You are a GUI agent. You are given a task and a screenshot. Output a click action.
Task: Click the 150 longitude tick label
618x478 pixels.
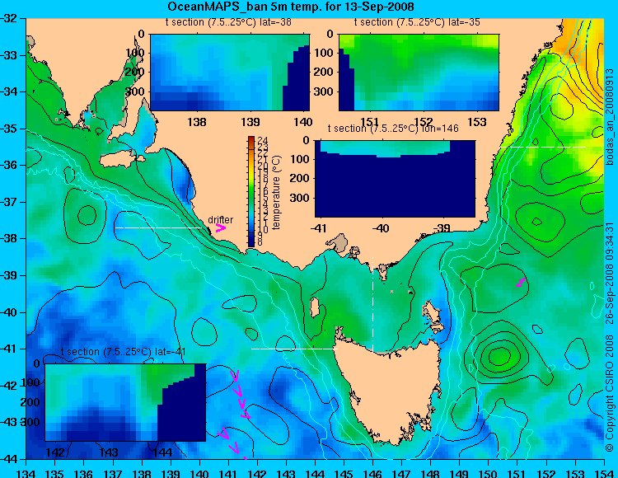pos(489,473)
